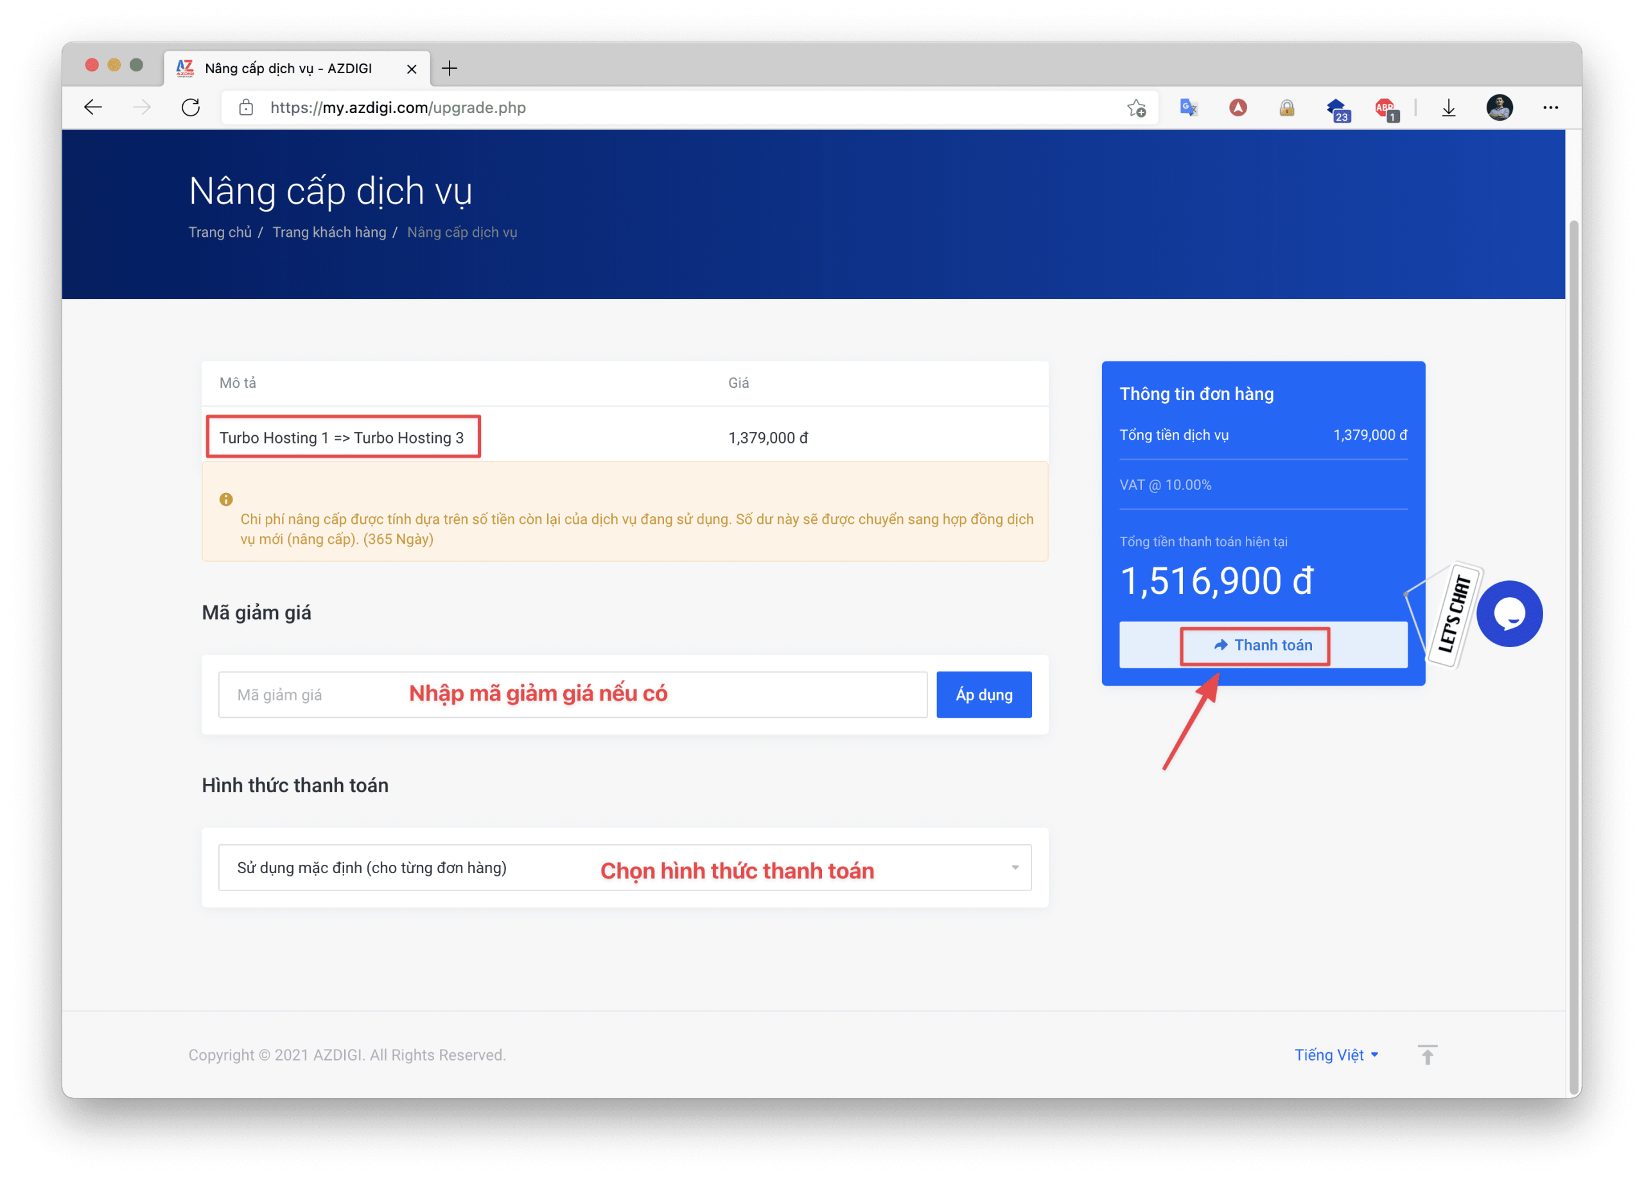1644x1180 pixels.
Task: Reload the AZDIGI upgrade page
Action: (191, 108)
